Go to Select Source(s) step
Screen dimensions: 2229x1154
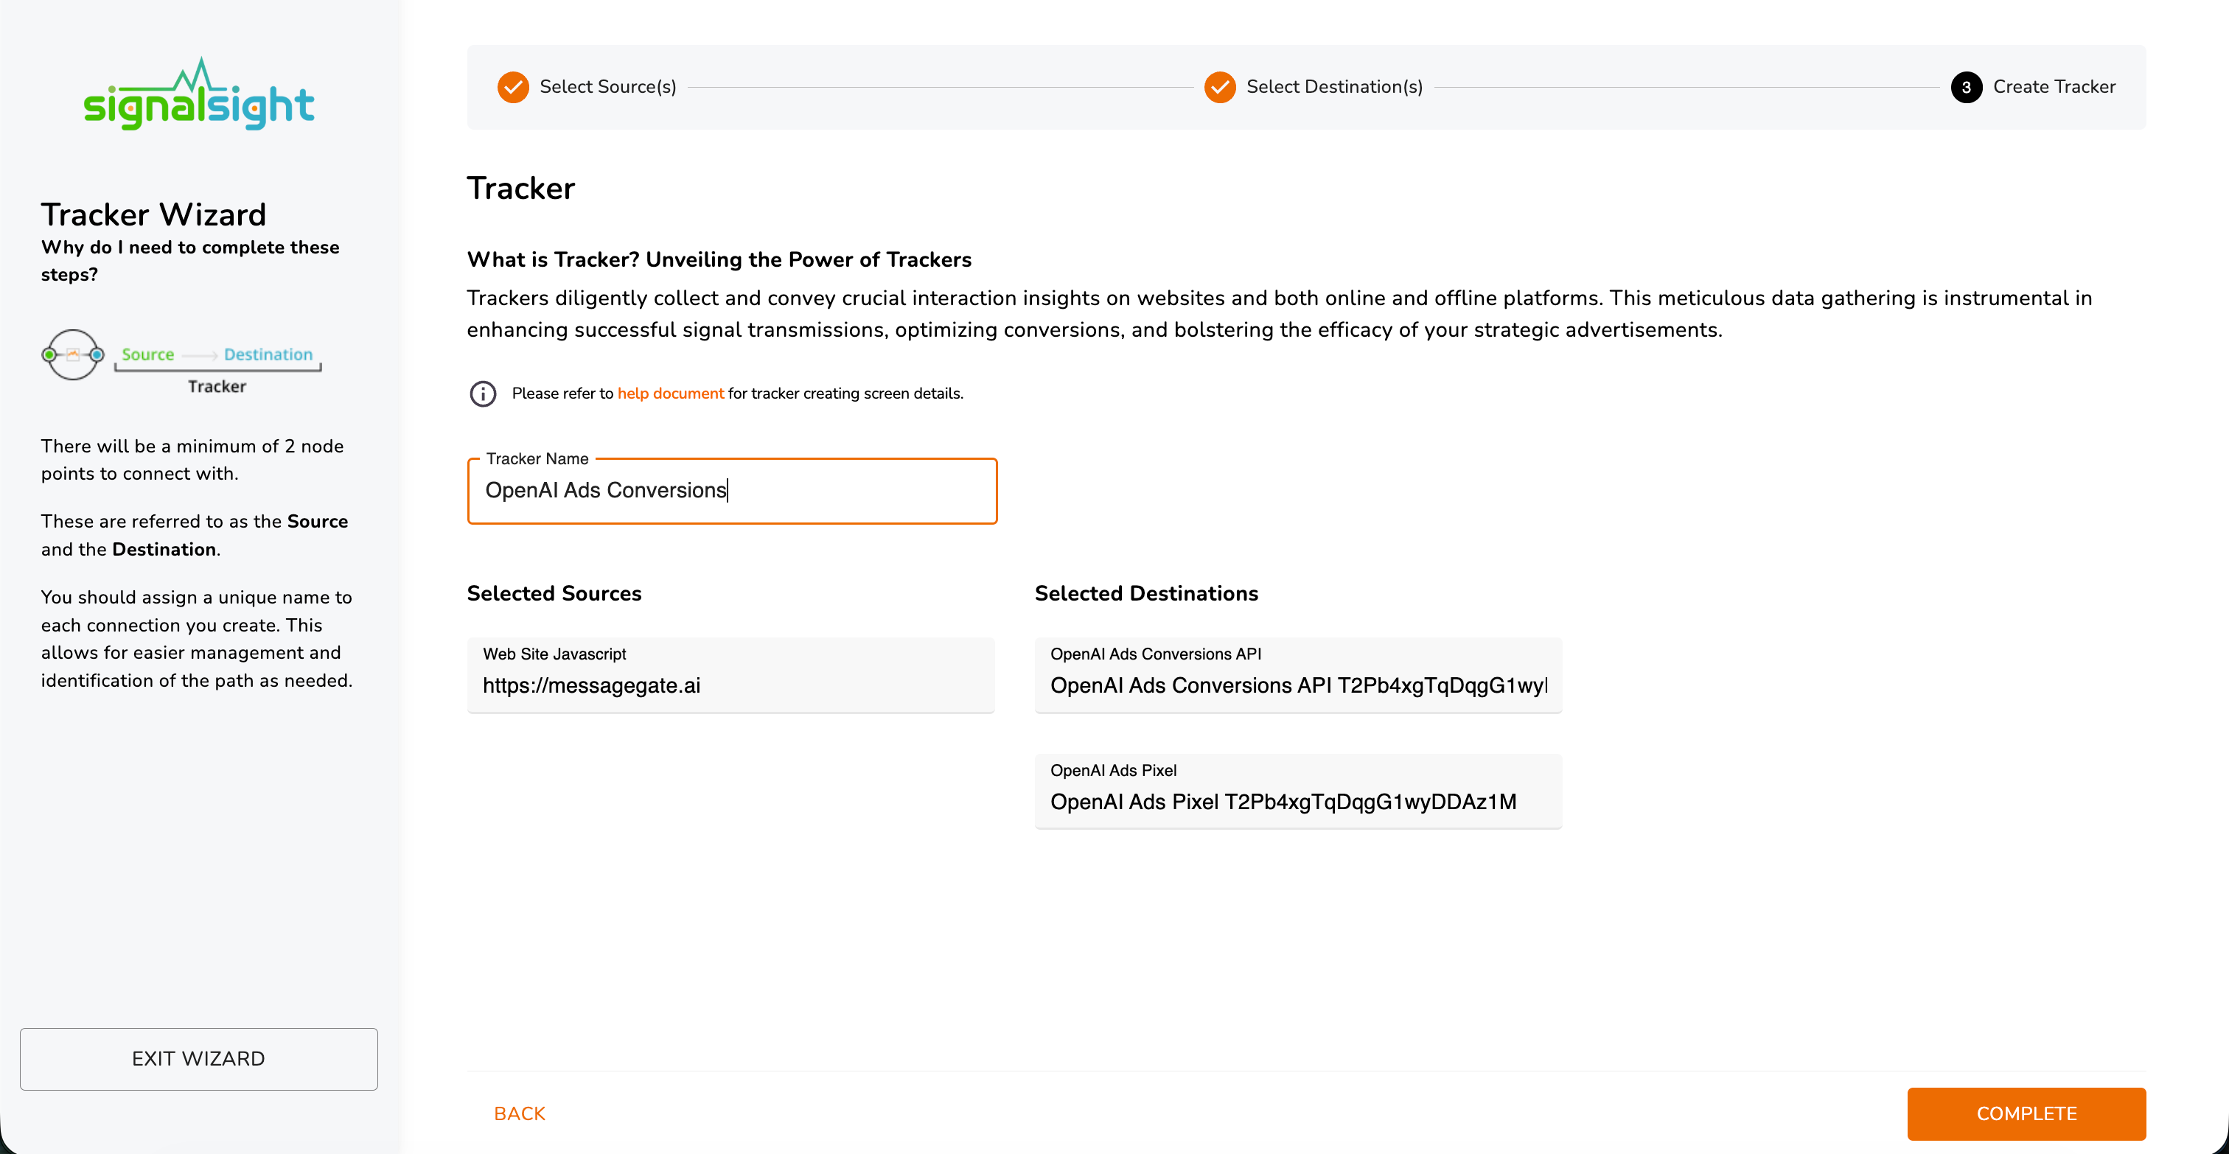607,88
